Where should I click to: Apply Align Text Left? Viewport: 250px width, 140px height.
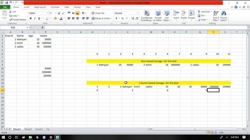(x=69, y=18)
